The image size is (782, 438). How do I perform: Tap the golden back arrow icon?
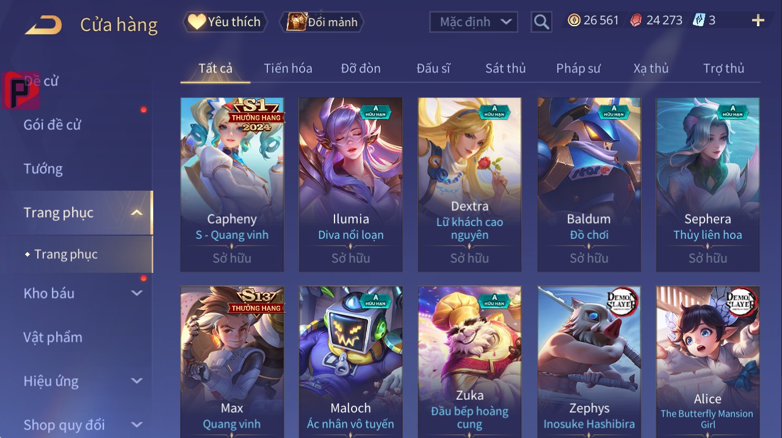pyautogui.click(x=43, y=24)
